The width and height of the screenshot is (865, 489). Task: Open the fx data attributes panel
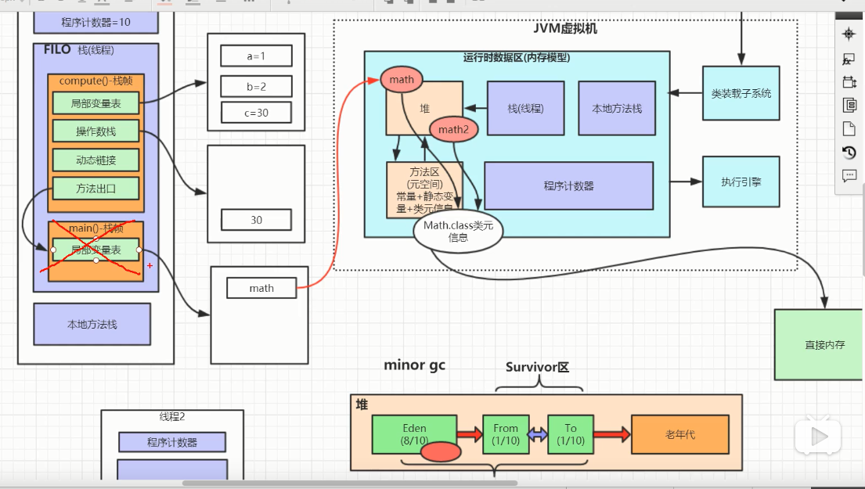849,59
